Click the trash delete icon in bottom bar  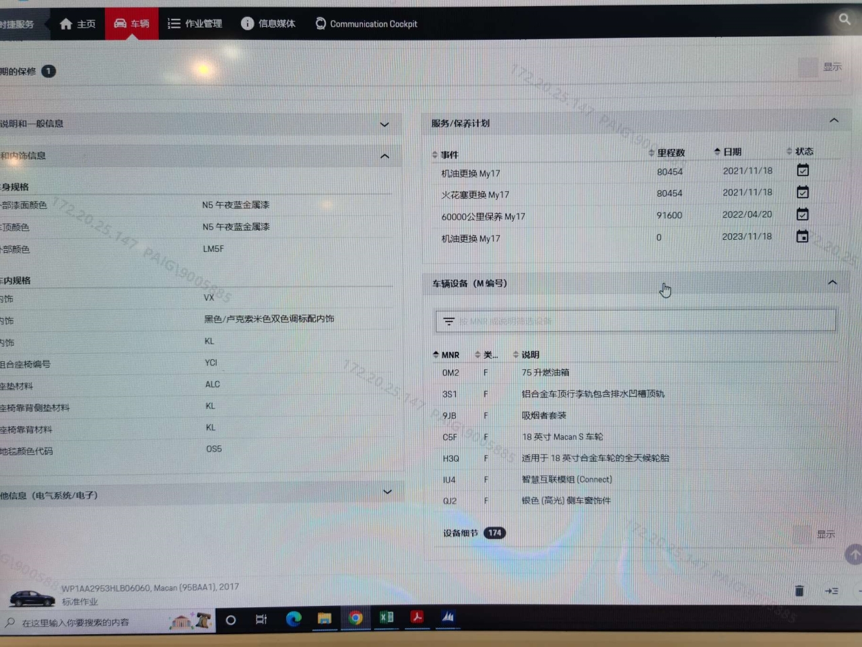tap(799, 591)
